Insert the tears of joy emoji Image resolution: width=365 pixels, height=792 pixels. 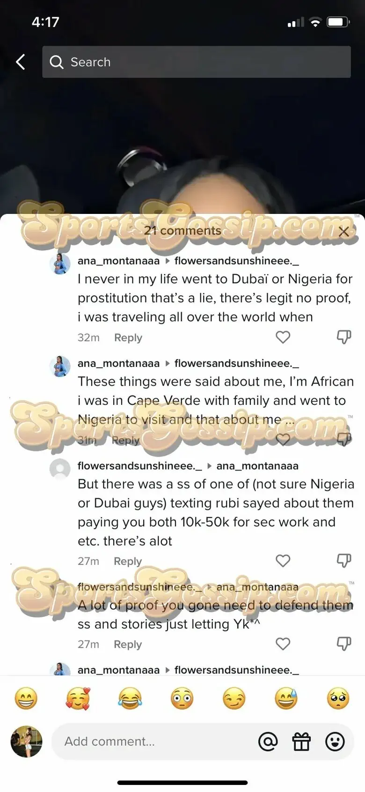[x=130, y=699]
